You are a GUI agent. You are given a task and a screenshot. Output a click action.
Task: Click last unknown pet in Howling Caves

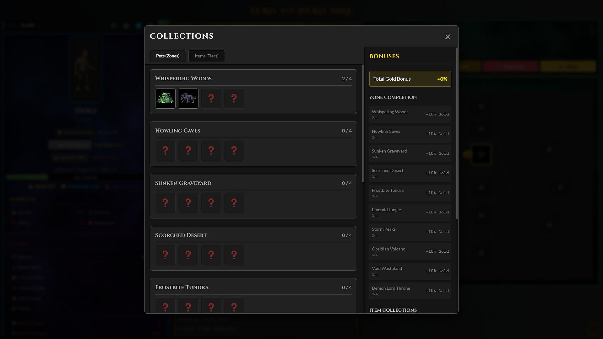click(x=234, y=151)
